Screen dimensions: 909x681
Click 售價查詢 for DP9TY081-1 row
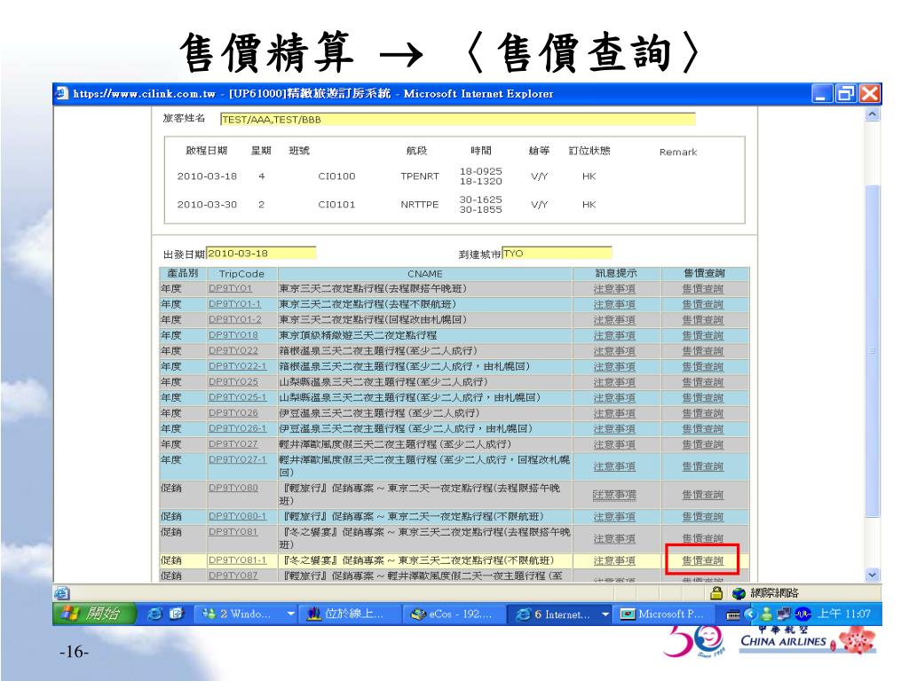[x=703, y=560]
